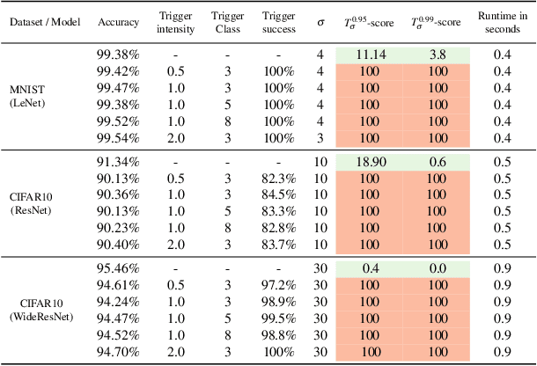Click the 91.34% accuracy value
Image resolution: width=537 pixels, height=366 pixels.
coord(118,161)
